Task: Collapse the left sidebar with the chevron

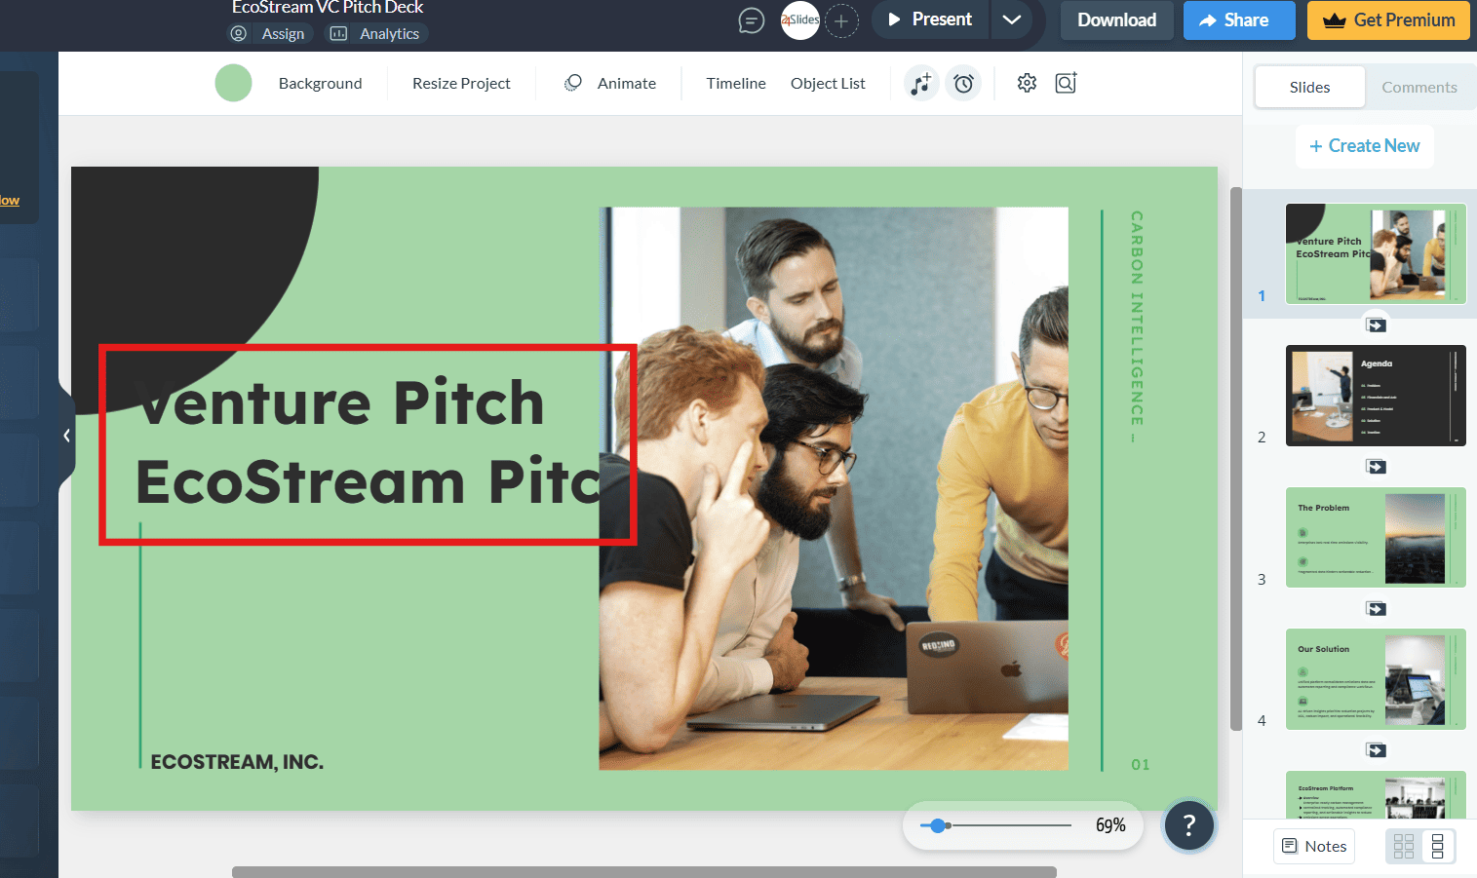Action: (66, 436)
